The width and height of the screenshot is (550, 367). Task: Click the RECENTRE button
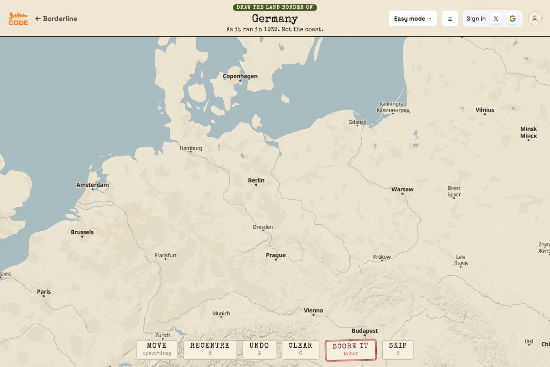(210, 350)
